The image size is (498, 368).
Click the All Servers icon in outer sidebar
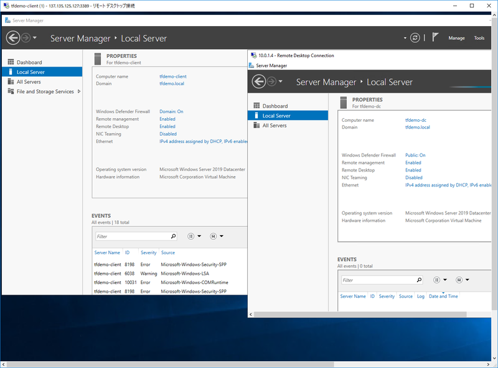pos(11,81)
